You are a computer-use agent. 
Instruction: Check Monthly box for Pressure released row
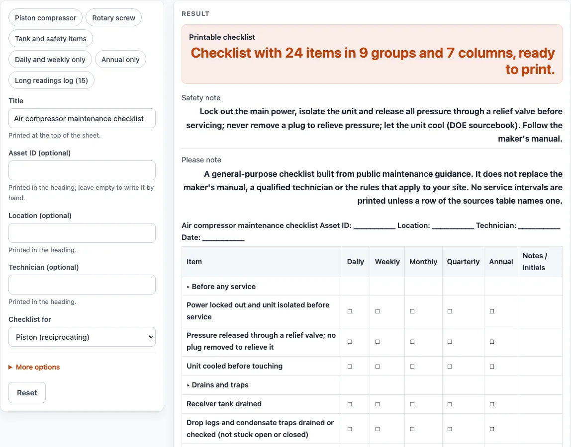(x=412, y=342)
